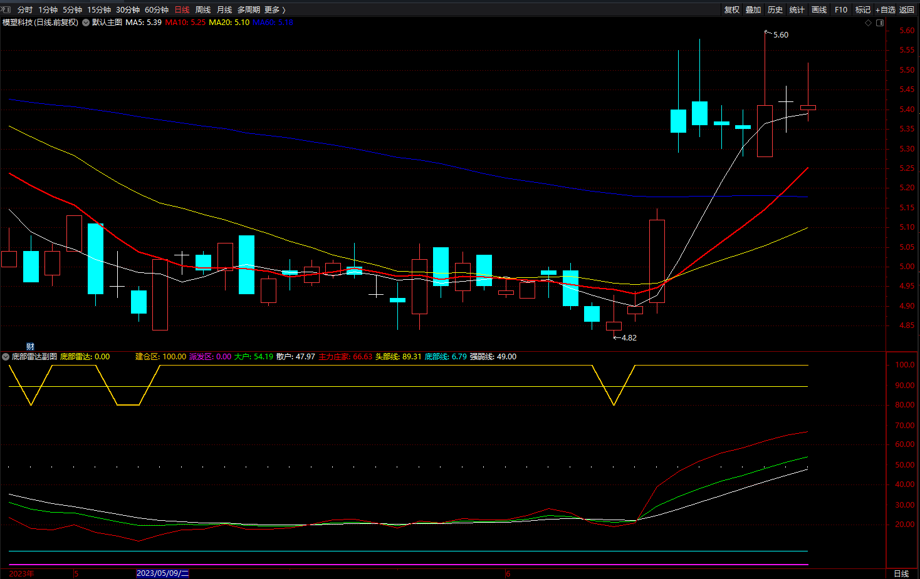Screen dimensions: 920x579
Task: Expand the 默认主图 main chart indicator dropdown
Action: point(86,23)
